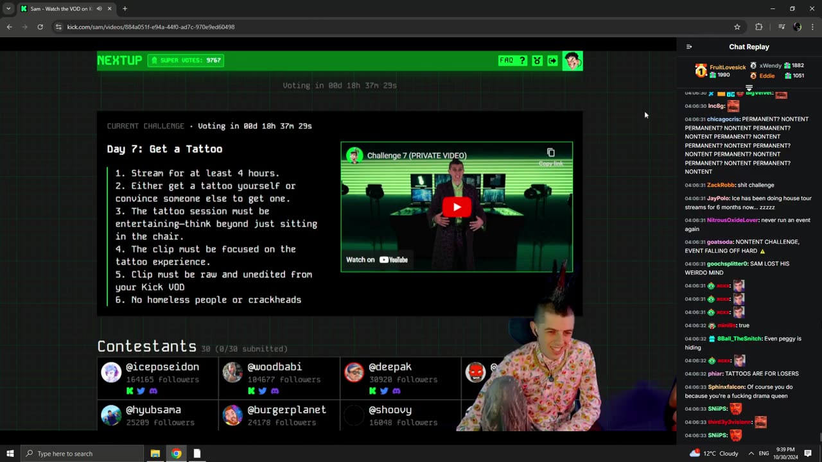The image size is (822, 462).
Task: Click FruitLovesick in gift leaderboard
Action: tap(727, 67)
